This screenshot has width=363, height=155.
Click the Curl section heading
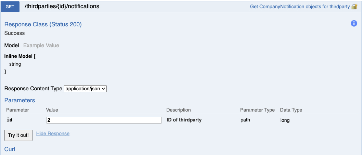10,149
